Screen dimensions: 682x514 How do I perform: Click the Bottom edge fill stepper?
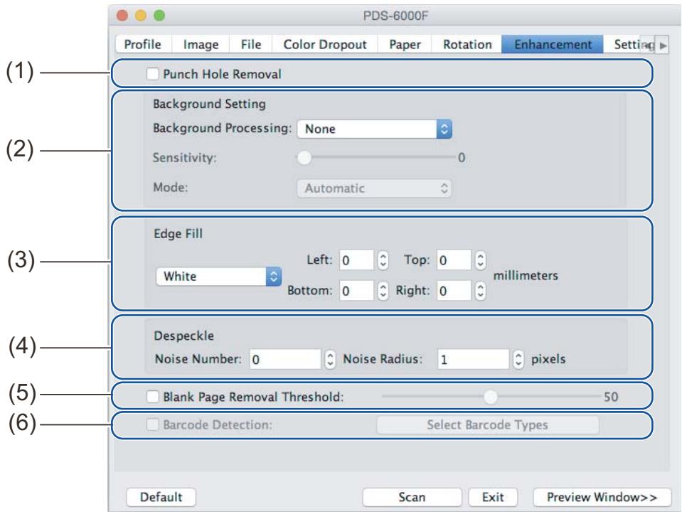pyautogui.click(x=383, y=291)
